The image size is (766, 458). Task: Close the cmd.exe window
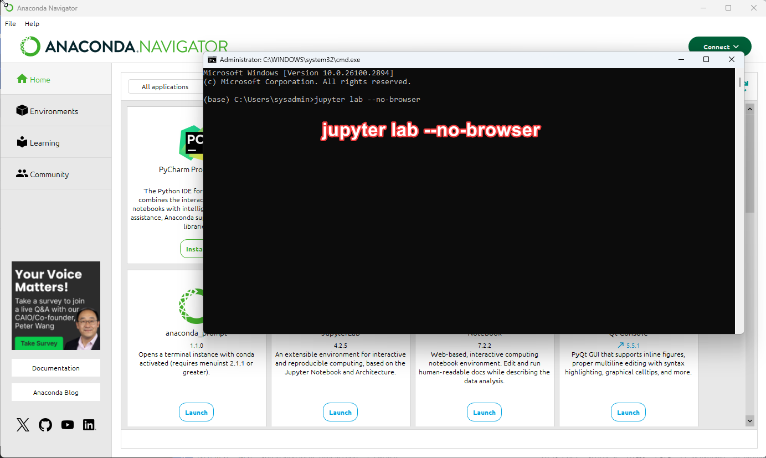pos(732,59)
